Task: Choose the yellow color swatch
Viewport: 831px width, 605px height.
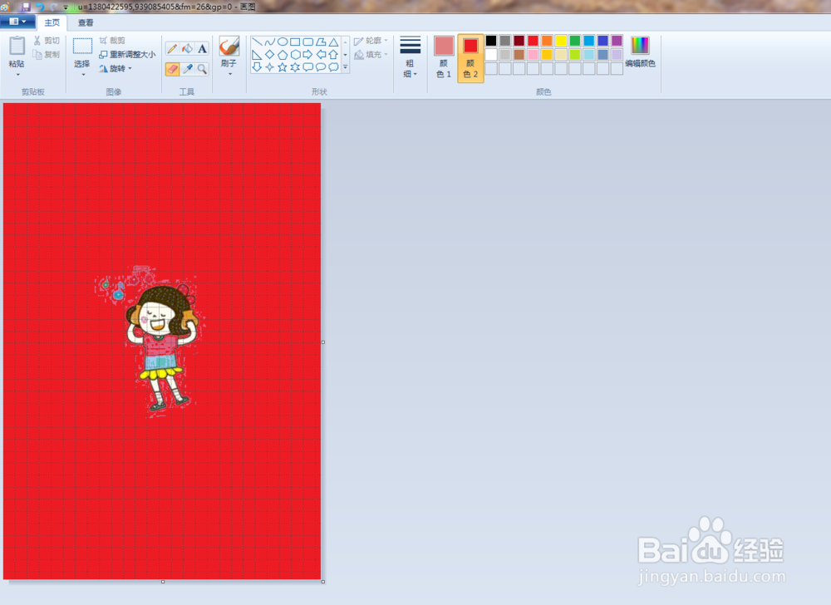Action: tap(561, 41)
